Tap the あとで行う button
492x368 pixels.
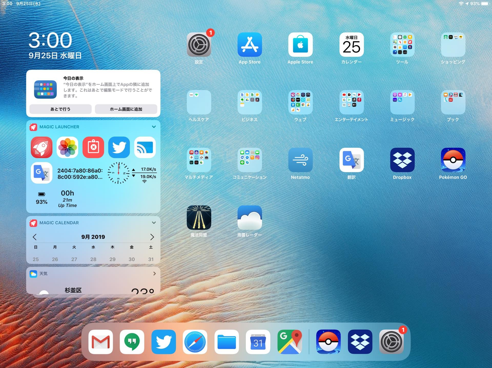pos(60,109)
